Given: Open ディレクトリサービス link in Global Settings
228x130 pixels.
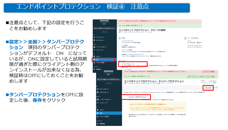Looking at the screenshot, I should coord(128,41).
